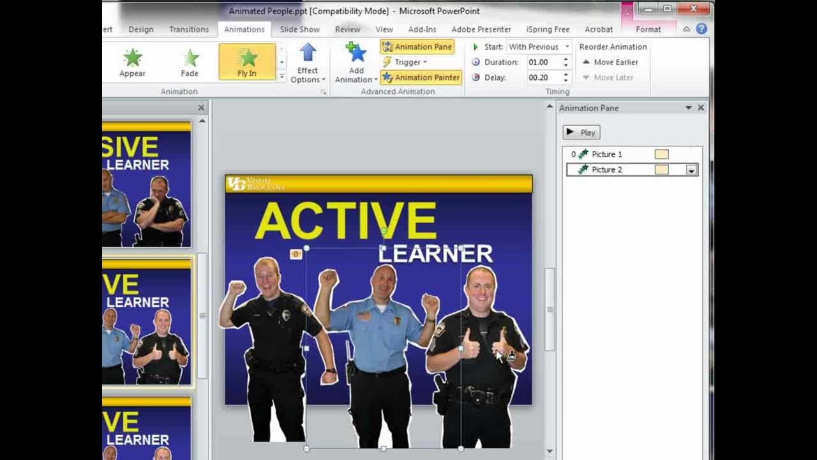Click the Delay clock icon
Screen dimensions: 817x460
[x=476, y=77]
